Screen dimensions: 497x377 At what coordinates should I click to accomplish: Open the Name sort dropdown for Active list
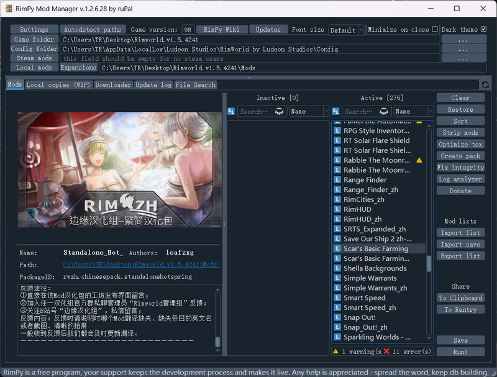(413, 111)
